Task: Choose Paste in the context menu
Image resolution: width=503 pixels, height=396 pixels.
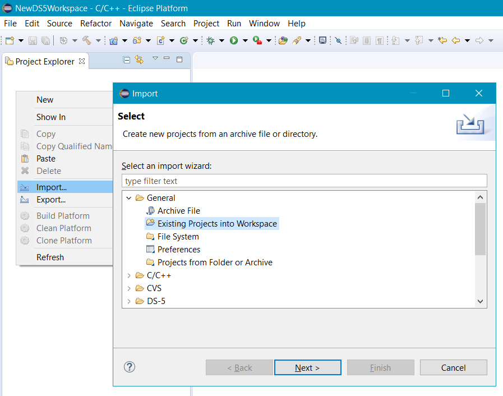Action: click(65, 159)
